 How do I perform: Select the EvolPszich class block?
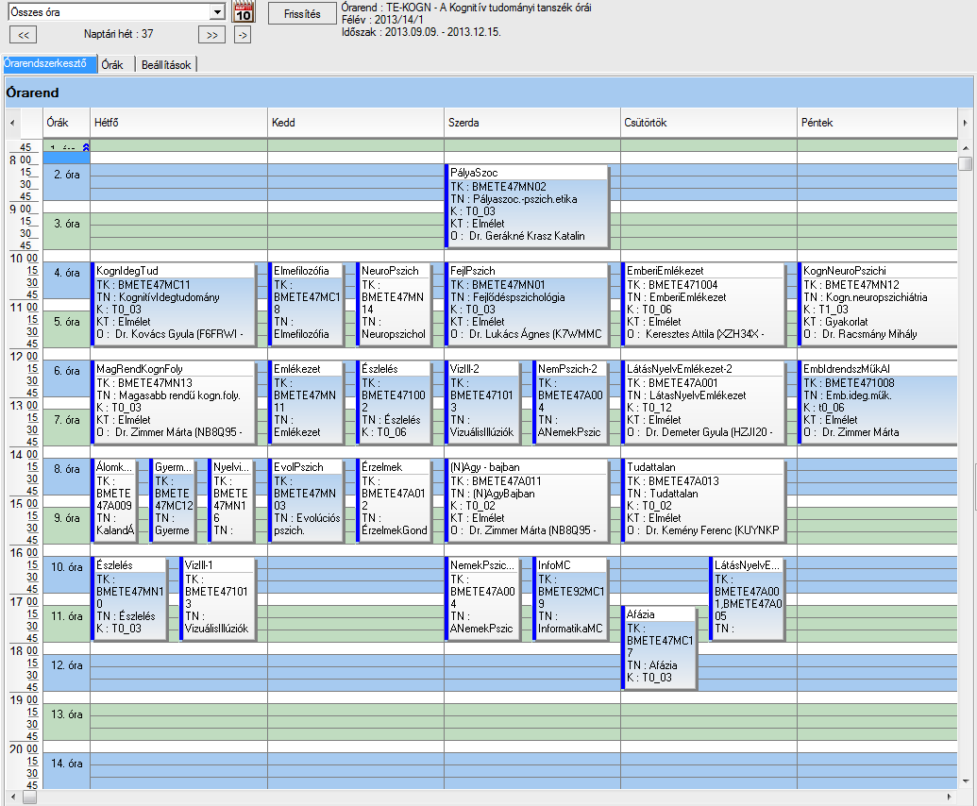click(x=307, y=500)
